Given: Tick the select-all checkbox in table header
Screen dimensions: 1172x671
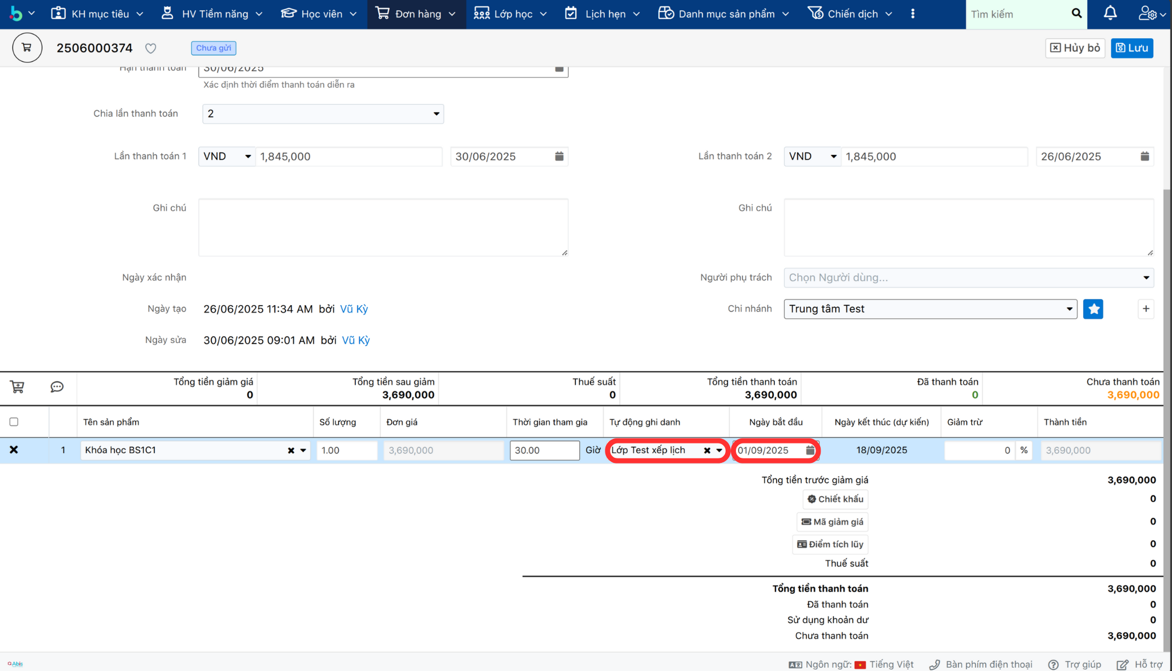Looking at the screenshot, I should [14, 422].
